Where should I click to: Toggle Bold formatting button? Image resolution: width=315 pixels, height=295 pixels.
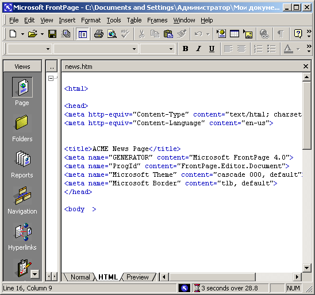coord(185,49)
